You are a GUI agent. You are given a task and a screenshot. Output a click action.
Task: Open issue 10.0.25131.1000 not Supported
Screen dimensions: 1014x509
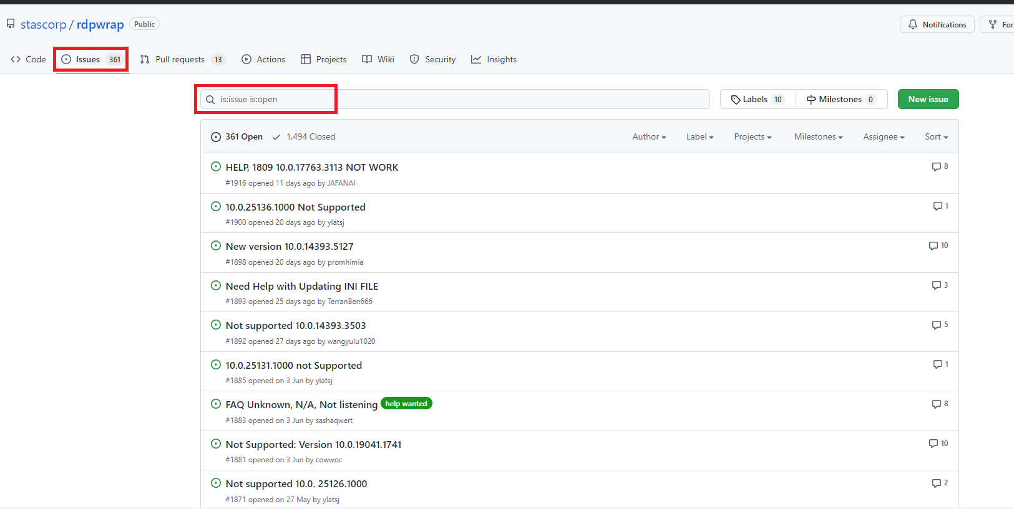tap(294, 365)
